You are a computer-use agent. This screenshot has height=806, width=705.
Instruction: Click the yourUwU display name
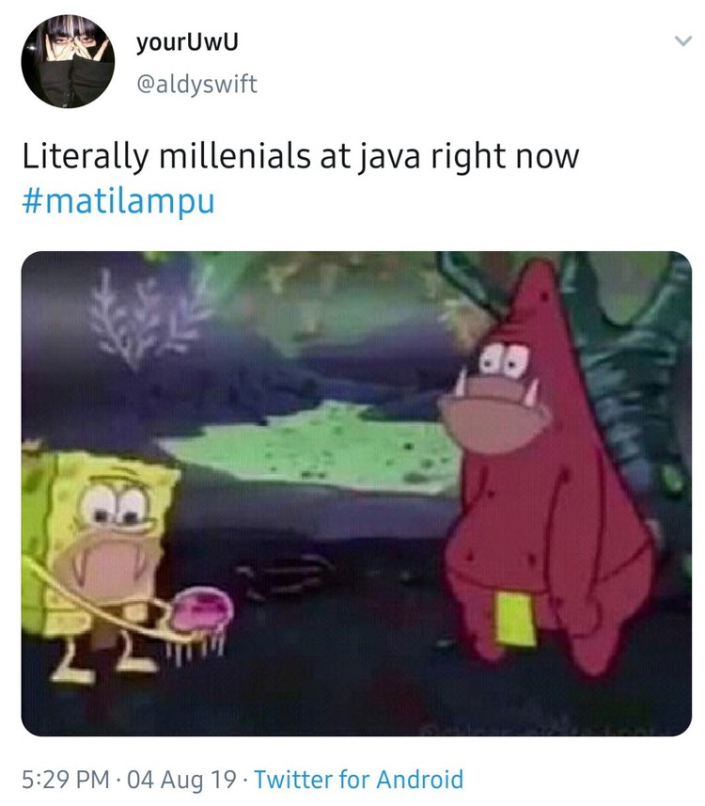pyautogui.click(x=187, y=43)
